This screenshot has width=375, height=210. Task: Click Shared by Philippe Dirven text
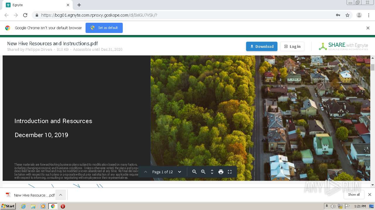click(29, 50)
